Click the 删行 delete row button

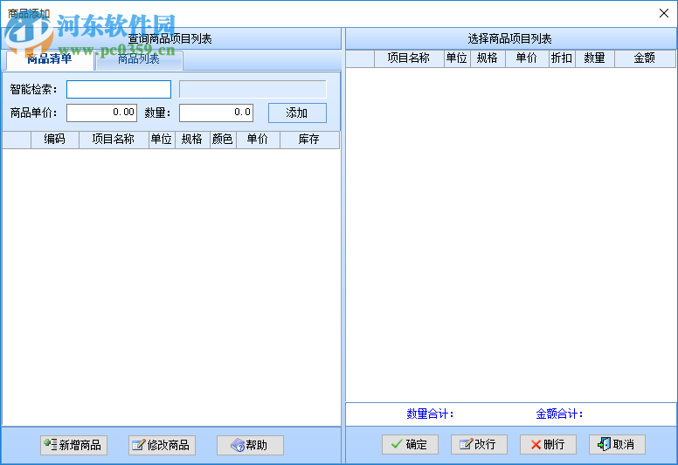point(549,444)
